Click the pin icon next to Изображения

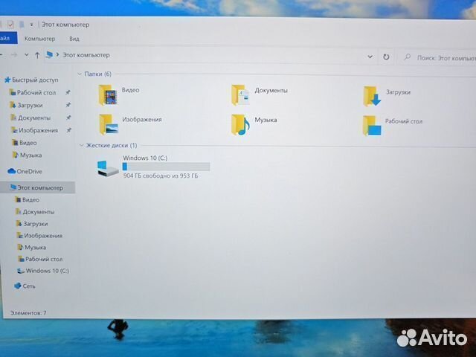pos(69,130)
